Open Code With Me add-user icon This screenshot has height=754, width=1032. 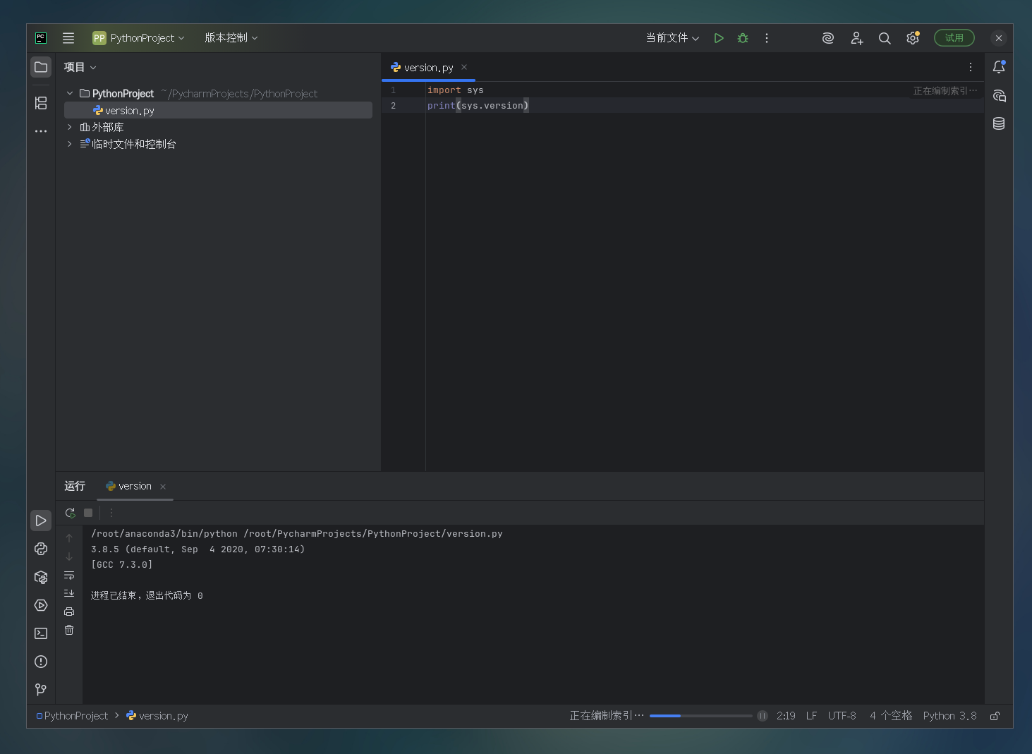(x=856, y=38)
